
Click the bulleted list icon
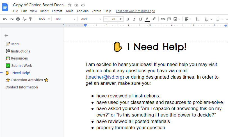click(217, 19)
